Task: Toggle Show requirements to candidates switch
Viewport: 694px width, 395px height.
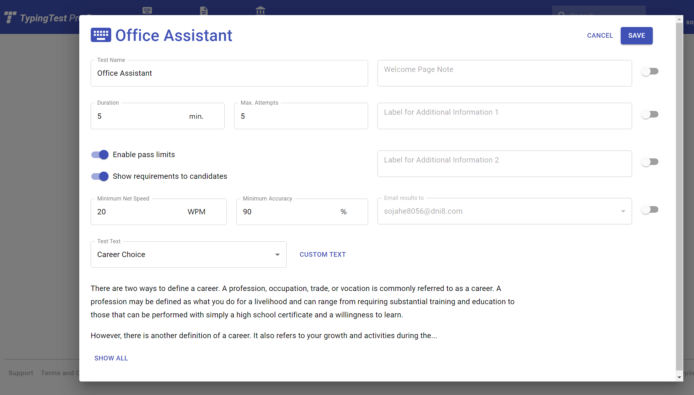Action: pyautogui.click(x=100, y=176)
